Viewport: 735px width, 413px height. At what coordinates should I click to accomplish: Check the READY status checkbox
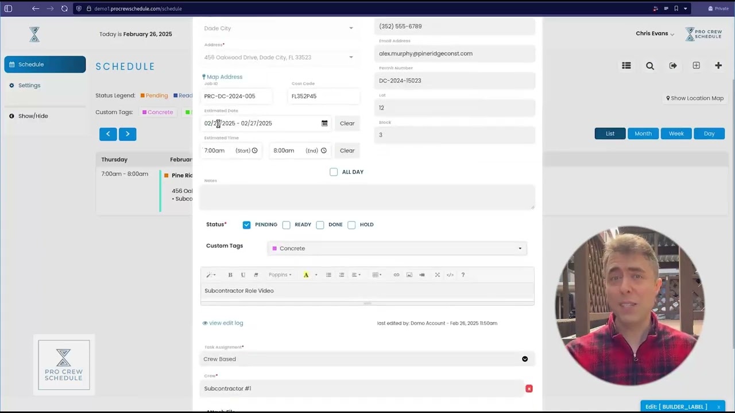click(x=286, y=225)
